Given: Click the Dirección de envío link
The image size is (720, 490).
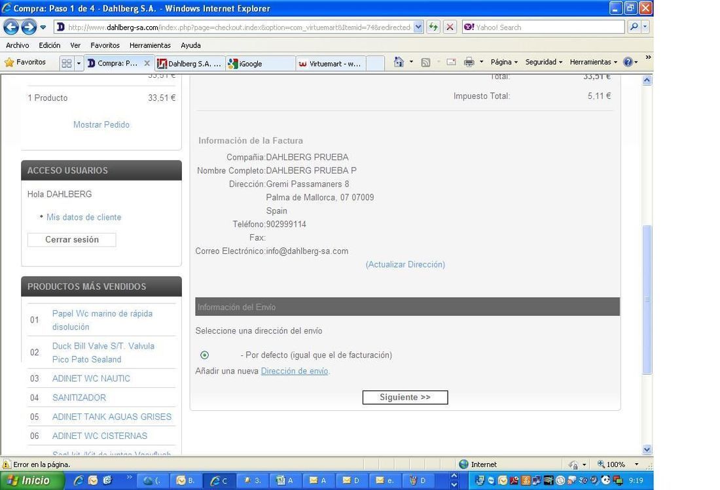Looking at the screenshot, I should pos(295,371).
